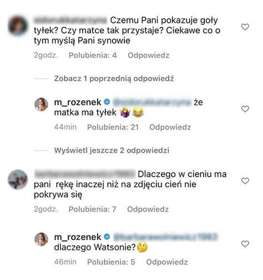
Task: Open the first commenter's profile picture
Action: tap(18, 26)
